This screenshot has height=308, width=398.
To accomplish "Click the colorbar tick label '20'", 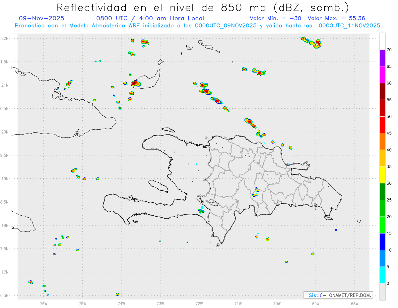I will tap(389, 217).
